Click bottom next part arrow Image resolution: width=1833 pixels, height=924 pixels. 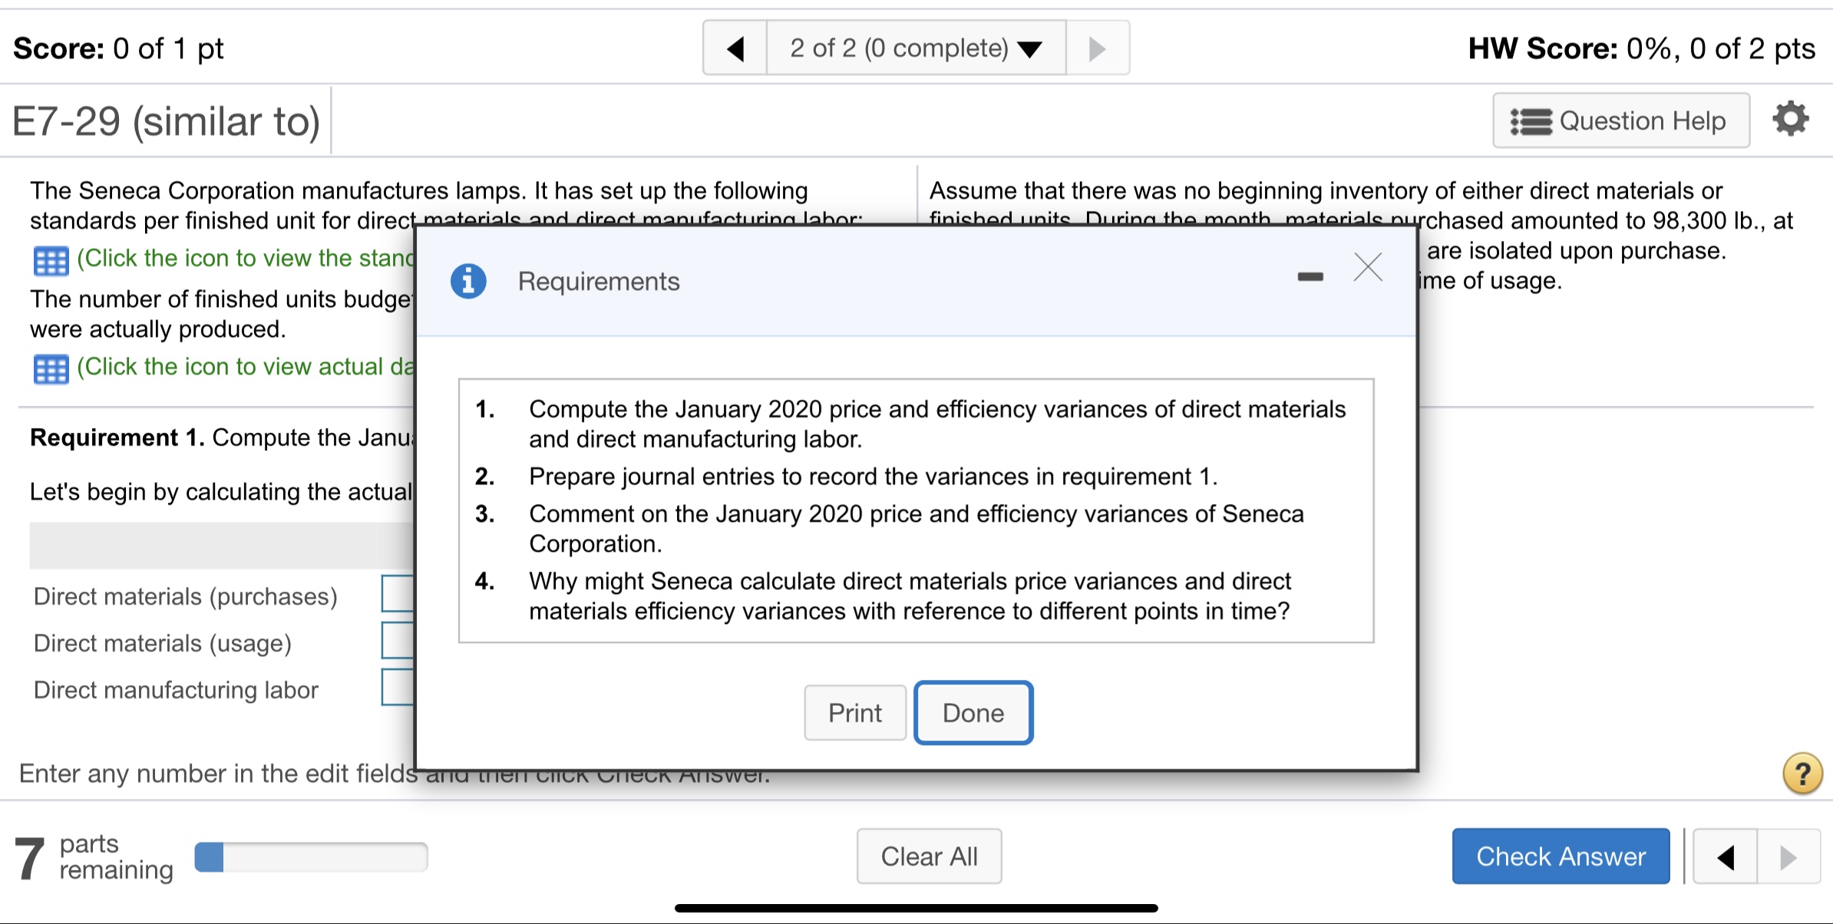1788,857
